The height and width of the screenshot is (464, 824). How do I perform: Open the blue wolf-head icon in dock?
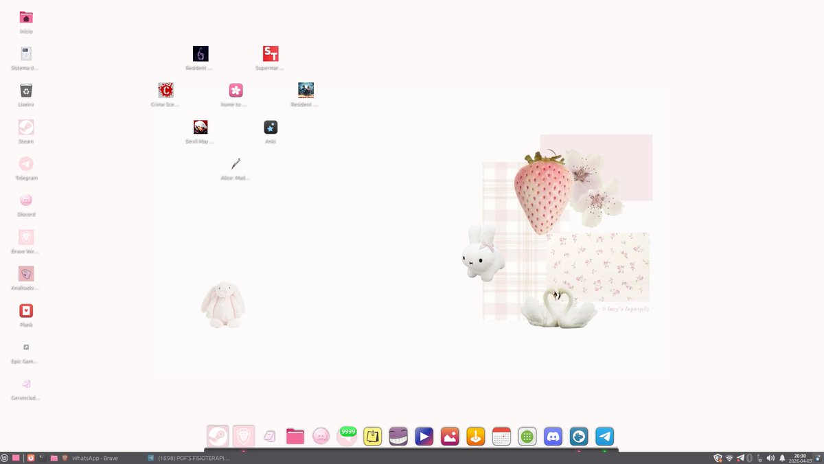point(579,436)
